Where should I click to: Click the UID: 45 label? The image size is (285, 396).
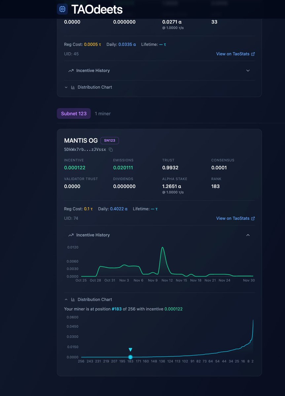click(x=71, y=54)
